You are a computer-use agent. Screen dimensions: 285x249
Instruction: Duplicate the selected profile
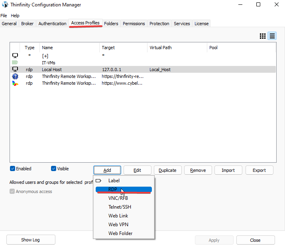tap(167, 170)
